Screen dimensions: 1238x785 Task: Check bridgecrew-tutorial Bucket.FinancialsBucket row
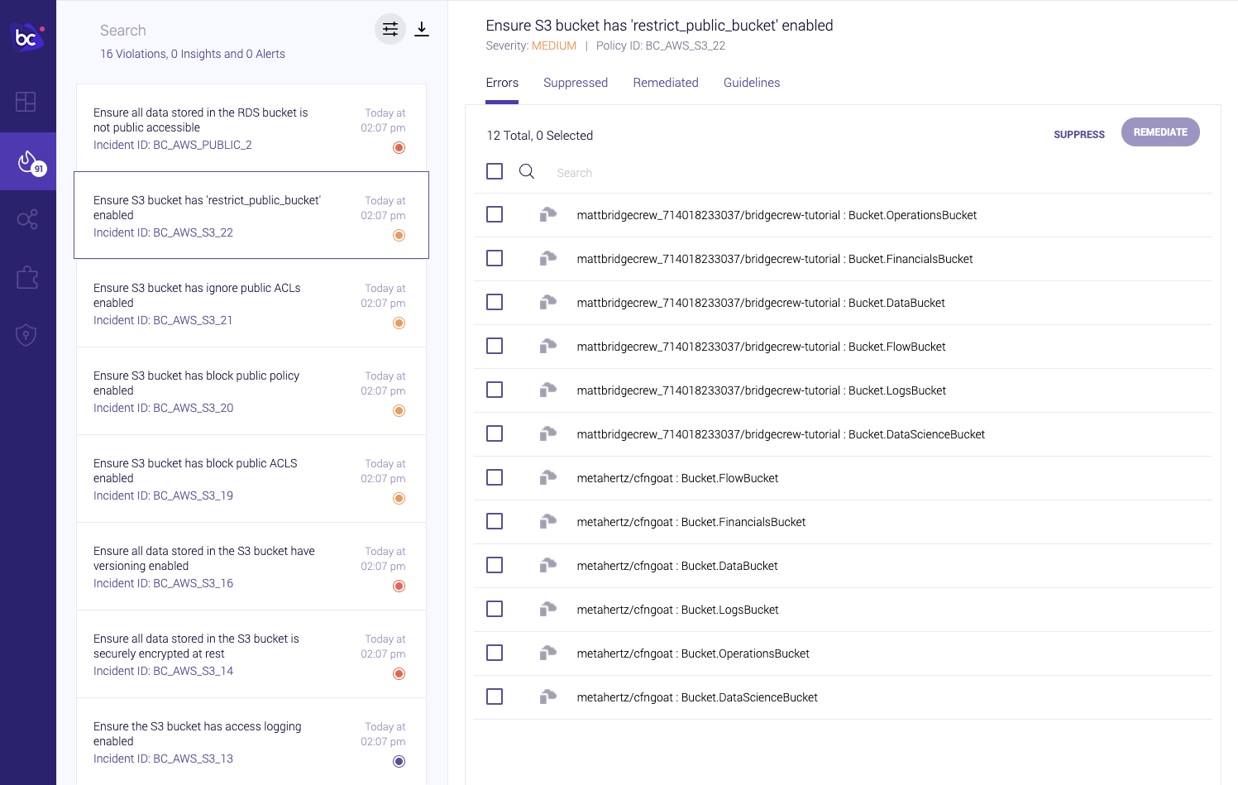pyautogui.click(x=495, y=258)
